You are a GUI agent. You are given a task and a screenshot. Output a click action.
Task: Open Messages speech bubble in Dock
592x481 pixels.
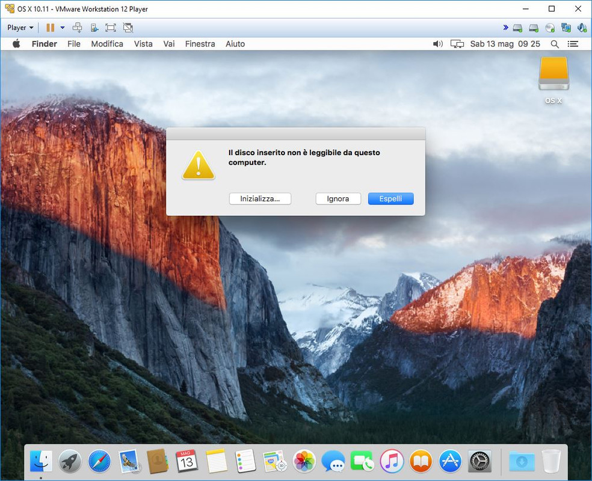[333, 461]
